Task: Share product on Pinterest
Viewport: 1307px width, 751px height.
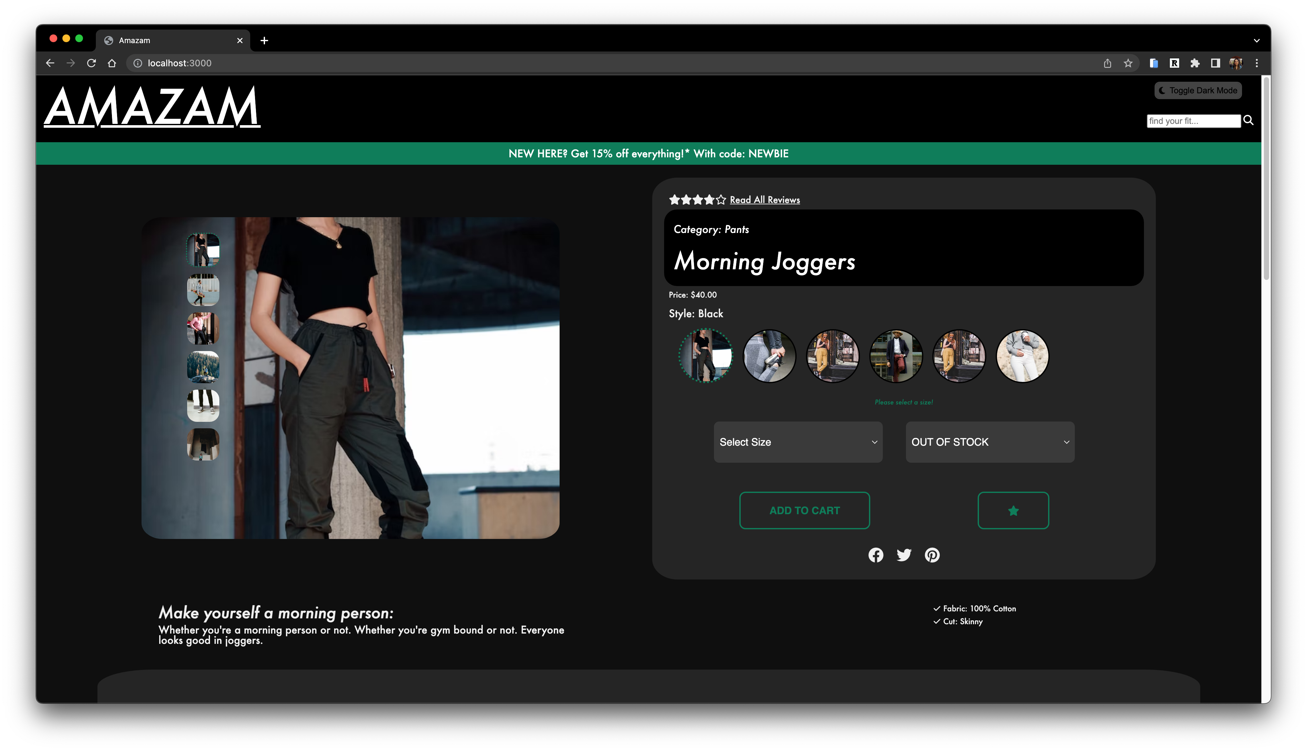Action: coord(932,555)
